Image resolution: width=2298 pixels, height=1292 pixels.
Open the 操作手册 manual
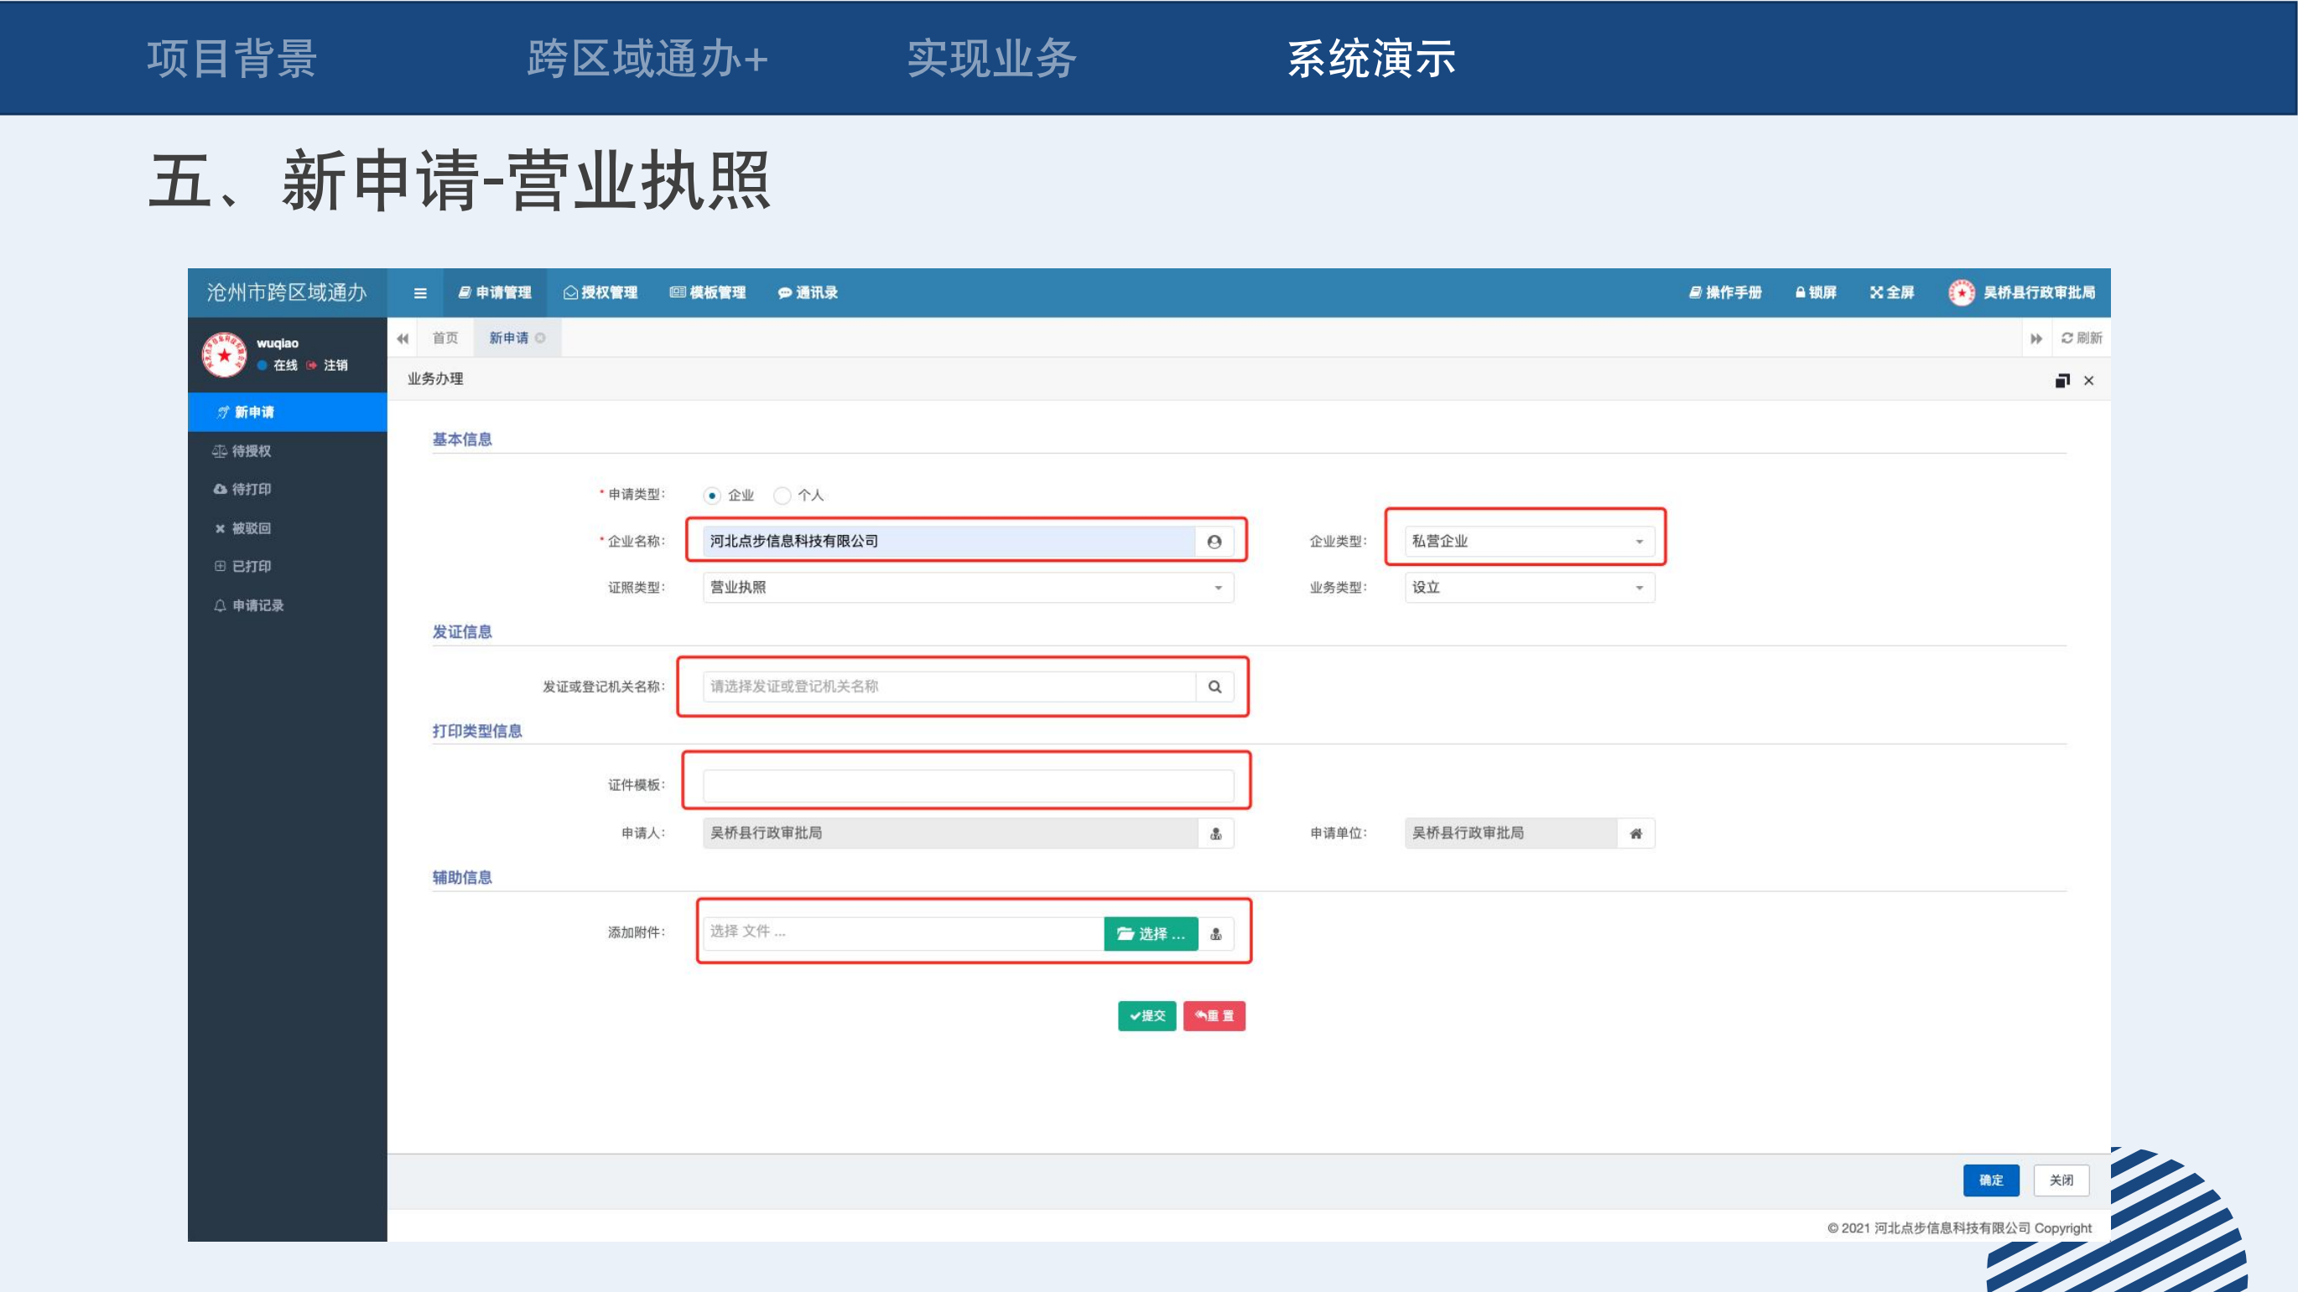coord(1724,293)
